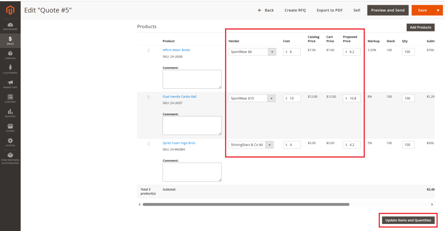The image size is (445, 231).
Task: Click the Sell button
Action: coord(357,10)
